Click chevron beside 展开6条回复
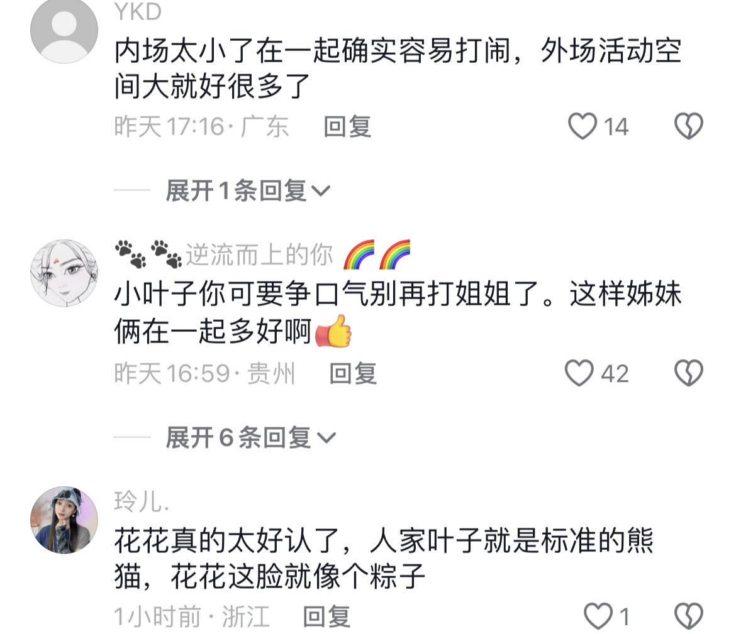The height and width of the screenshot is (634, 736). pos(326,438)
